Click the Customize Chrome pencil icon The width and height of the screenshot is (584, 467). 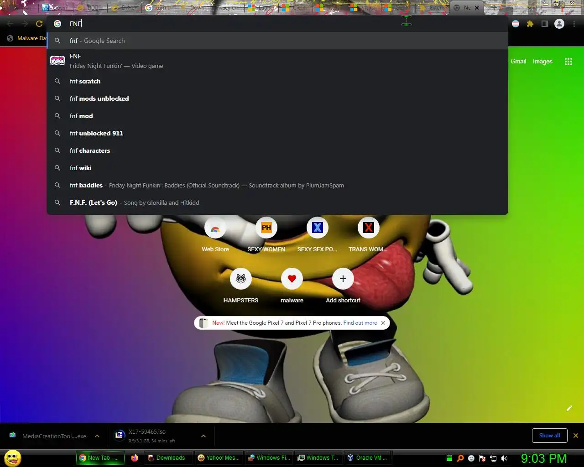pos(569,408)
